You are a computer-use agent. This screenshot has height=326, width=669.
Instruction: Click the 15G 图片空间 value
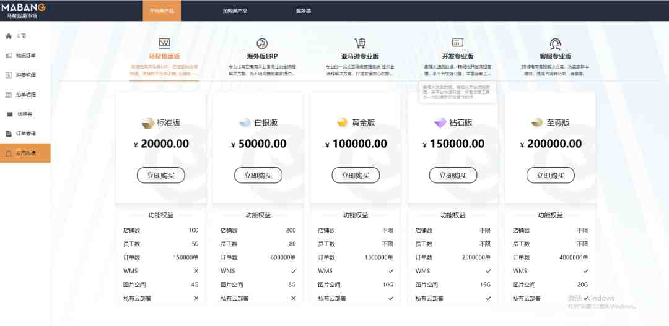486,285
